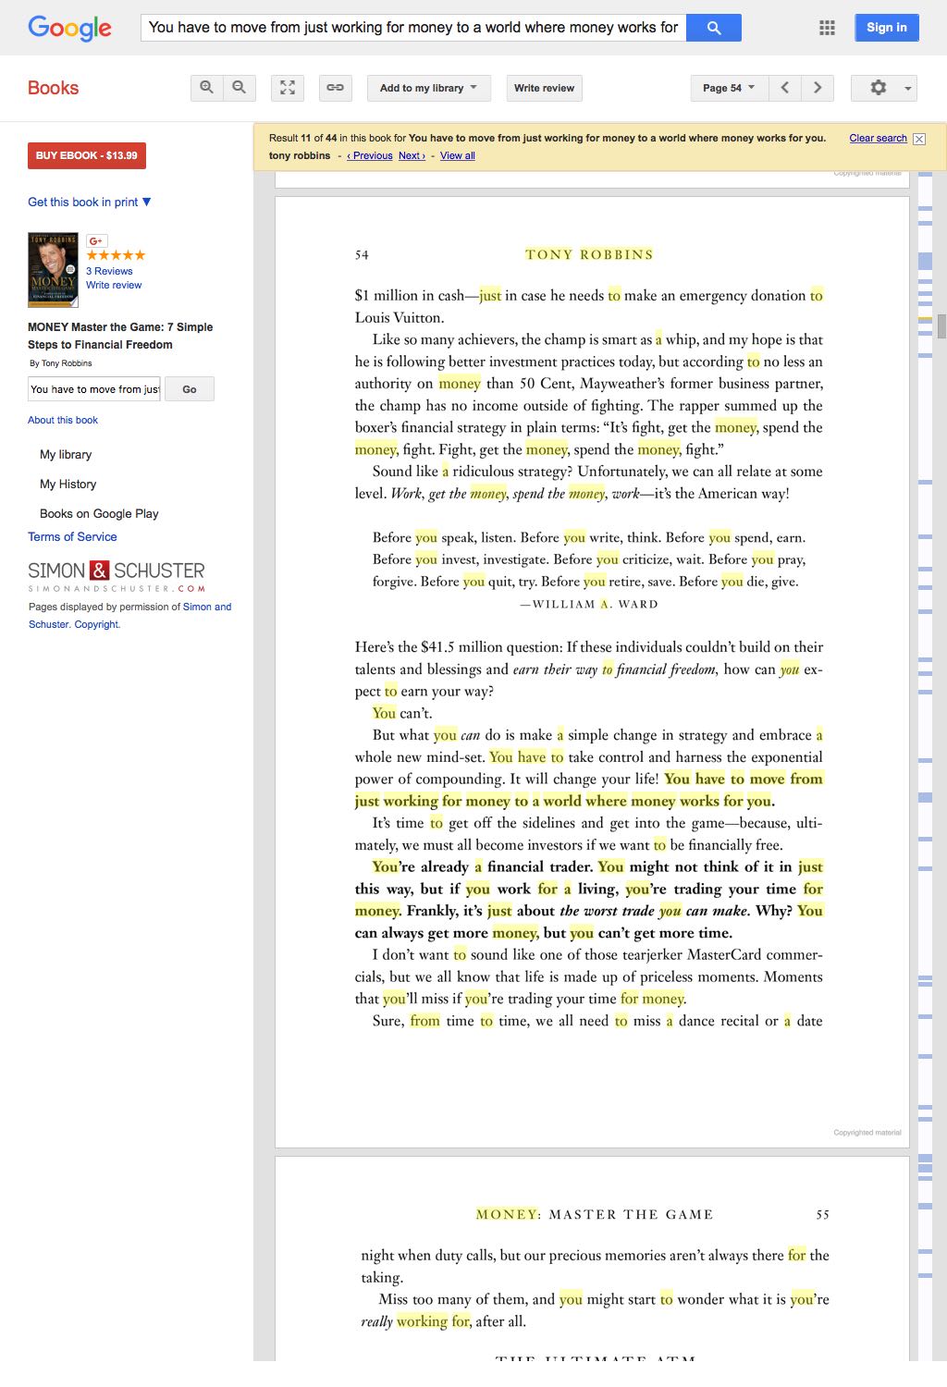This screenshot has height=1387, width=947.
Task: Go to the next page arrow
Action: 818,88
